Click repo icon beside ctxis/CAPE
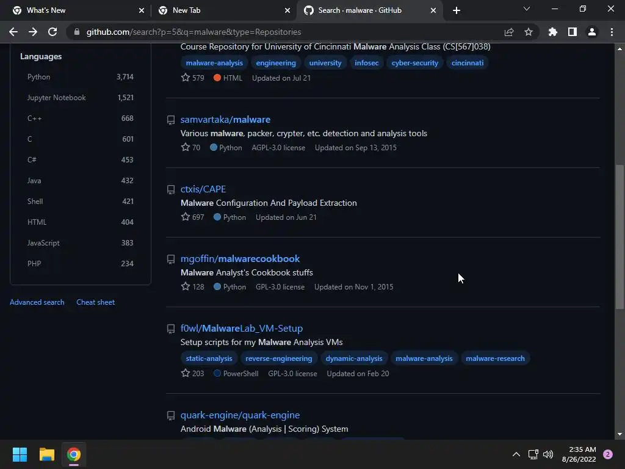 (x=171, y=189)
